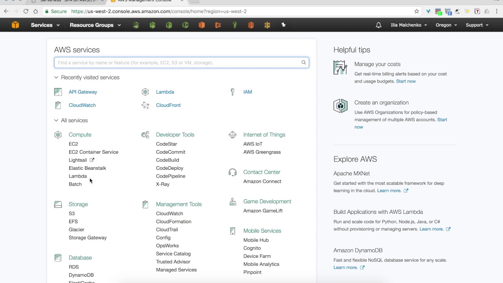
Task: Open the CloudFront recent service link
Action: point(168,105)
